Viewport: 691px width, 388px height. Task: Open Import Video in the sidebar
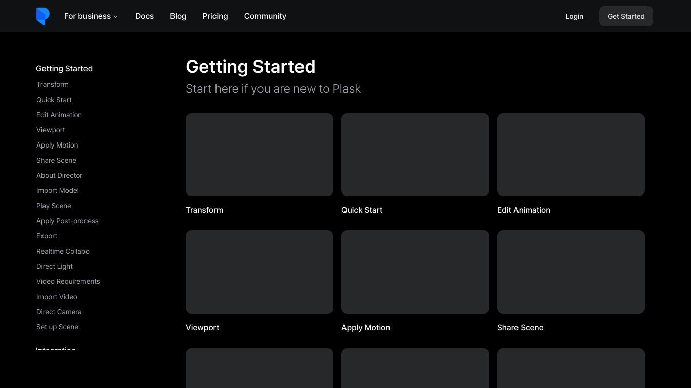57,297
